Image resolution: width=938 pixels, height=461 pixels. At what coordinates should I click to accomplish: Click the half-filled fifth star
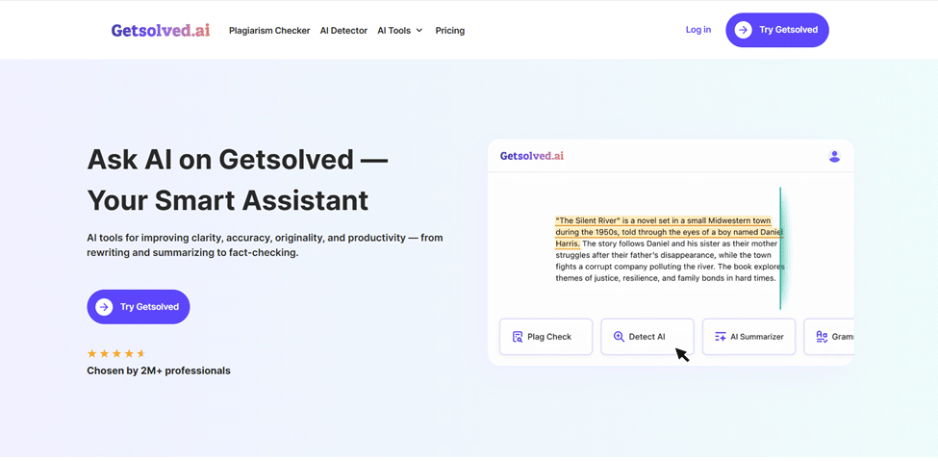(141, 353)
